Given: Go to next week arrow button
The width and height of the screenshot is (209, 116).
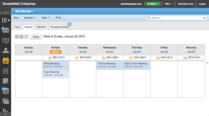Looking at the screenshot, I should 21,36.
